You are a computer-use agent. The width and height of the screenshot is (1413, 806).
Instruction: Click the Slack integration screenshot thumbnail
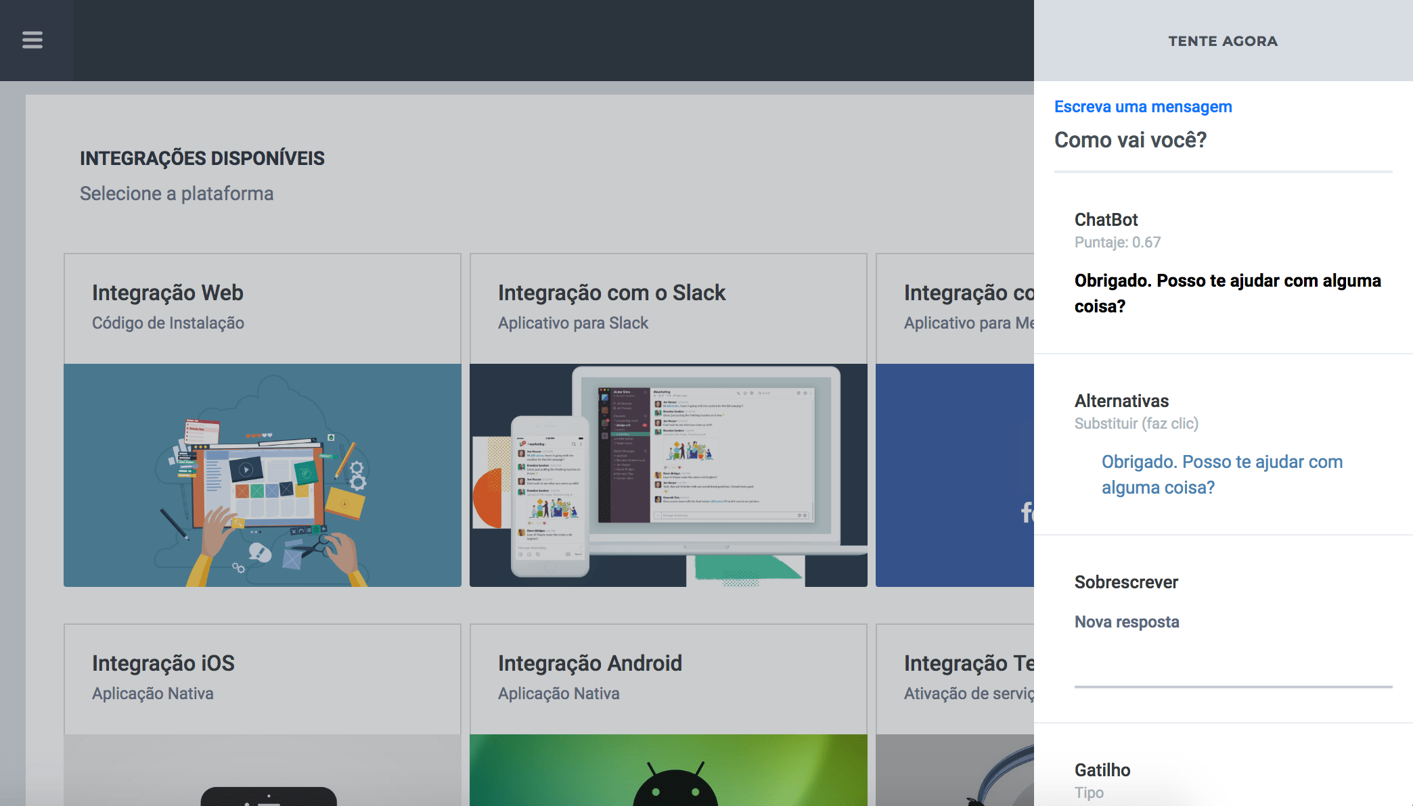(669, 475)
